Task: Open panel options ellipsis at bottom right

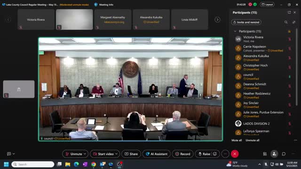Action: pyautogui.click(x=293, y=154)
